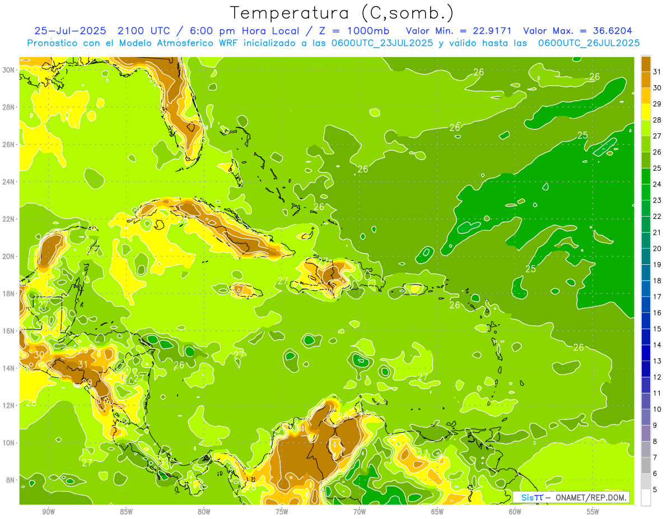The height and width of the screenshot is (519, 672).
Task: Click 'Valor Max. = 36.6204'
Action: click(x=578, y=31)
